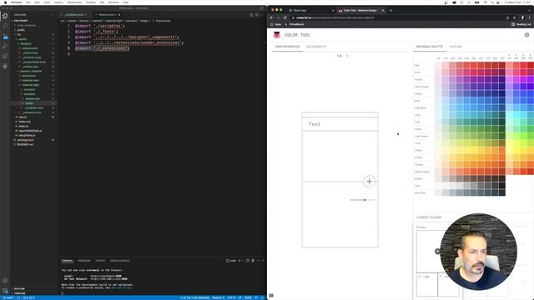Open package.json in Explorer
The width and height of the screenshot is (534, 300).
[25, 140]
